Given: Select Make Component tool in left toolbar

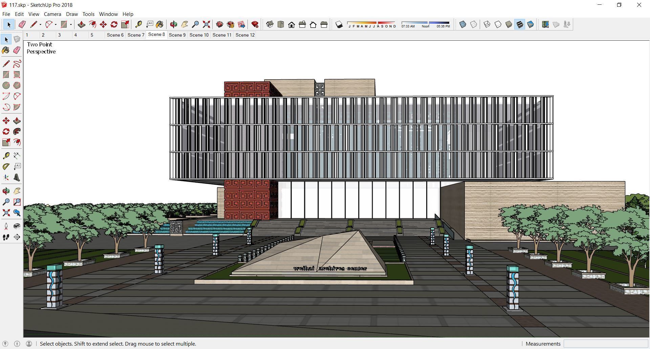Looking at the screenshot, I should click(17, 40).
